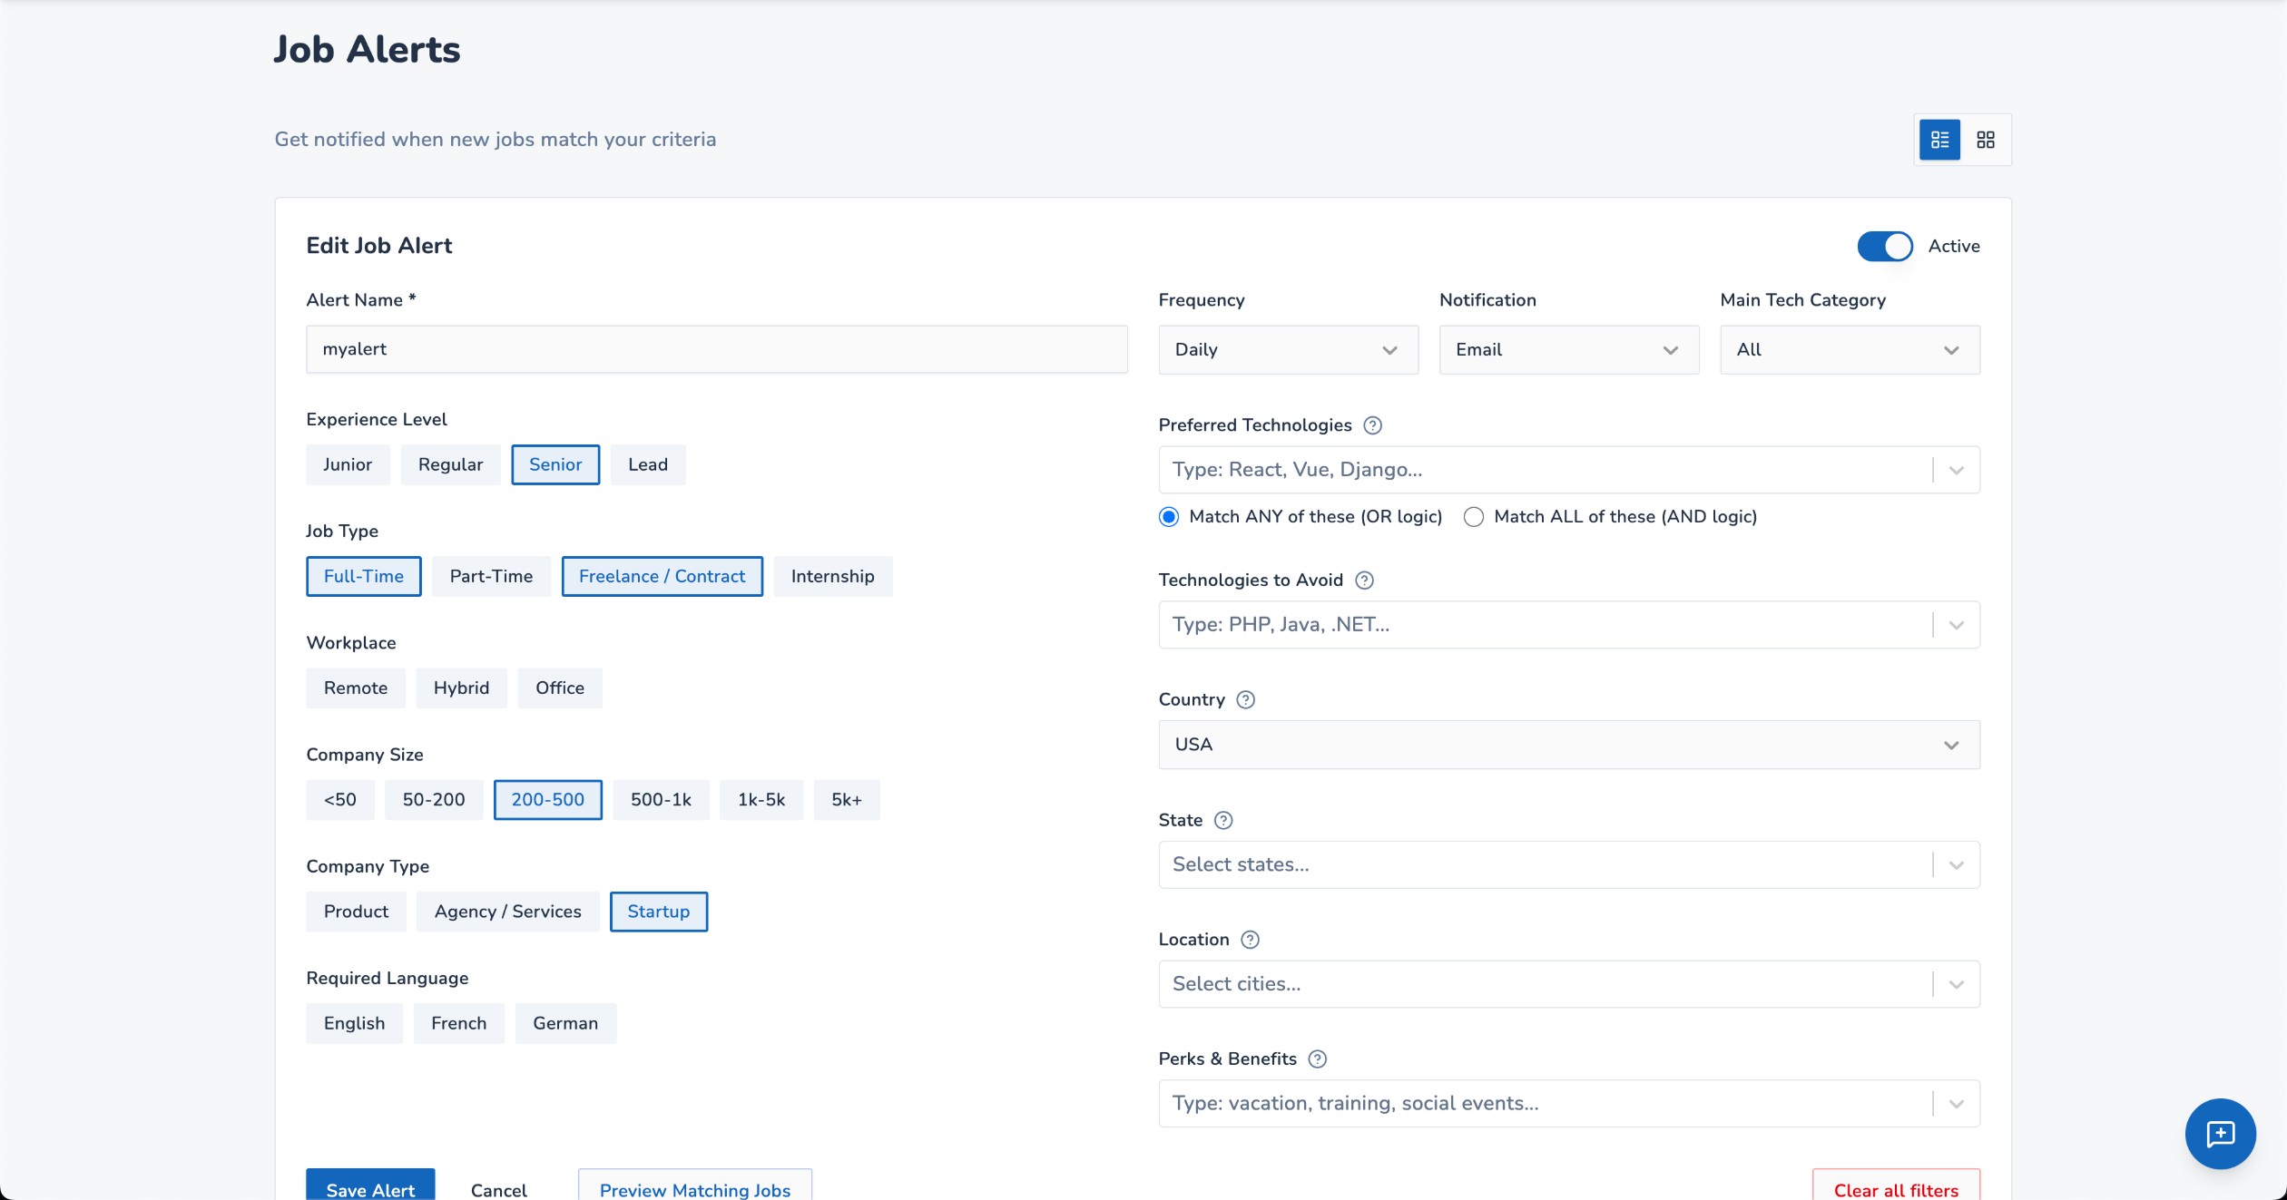Click Clear all filters button
2287x1200 pixels.
pos(1895,1188)
